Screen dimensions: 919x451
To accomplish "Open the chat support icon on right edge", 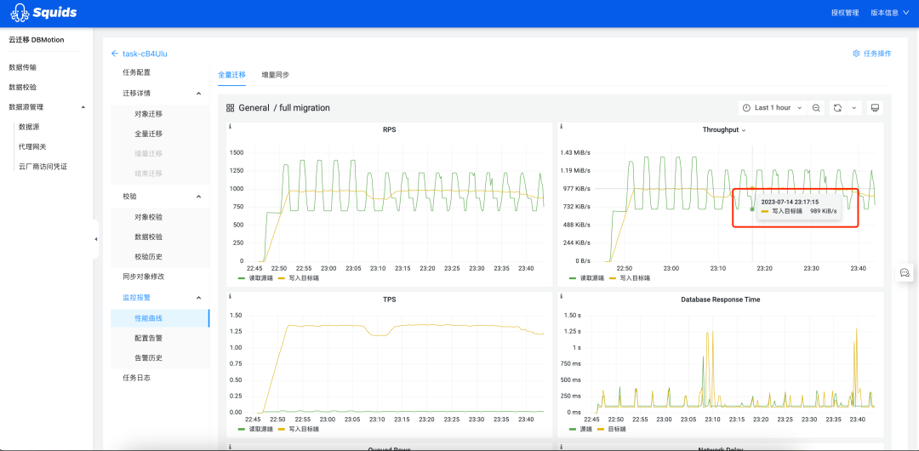I will (905, 272).
